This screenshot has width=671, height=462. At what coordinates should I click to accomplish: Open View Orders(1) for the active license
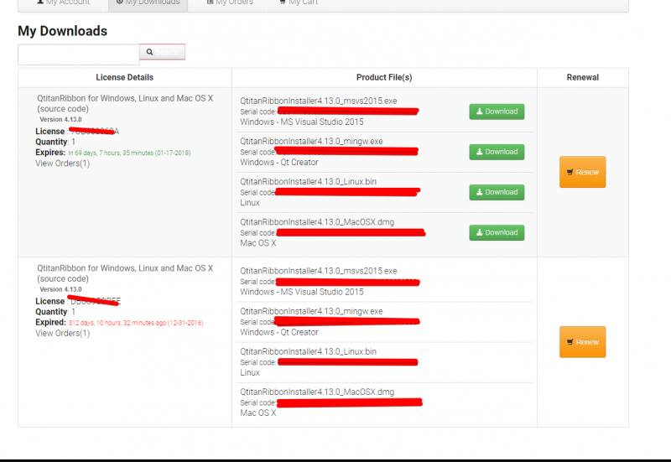[62, 164]
